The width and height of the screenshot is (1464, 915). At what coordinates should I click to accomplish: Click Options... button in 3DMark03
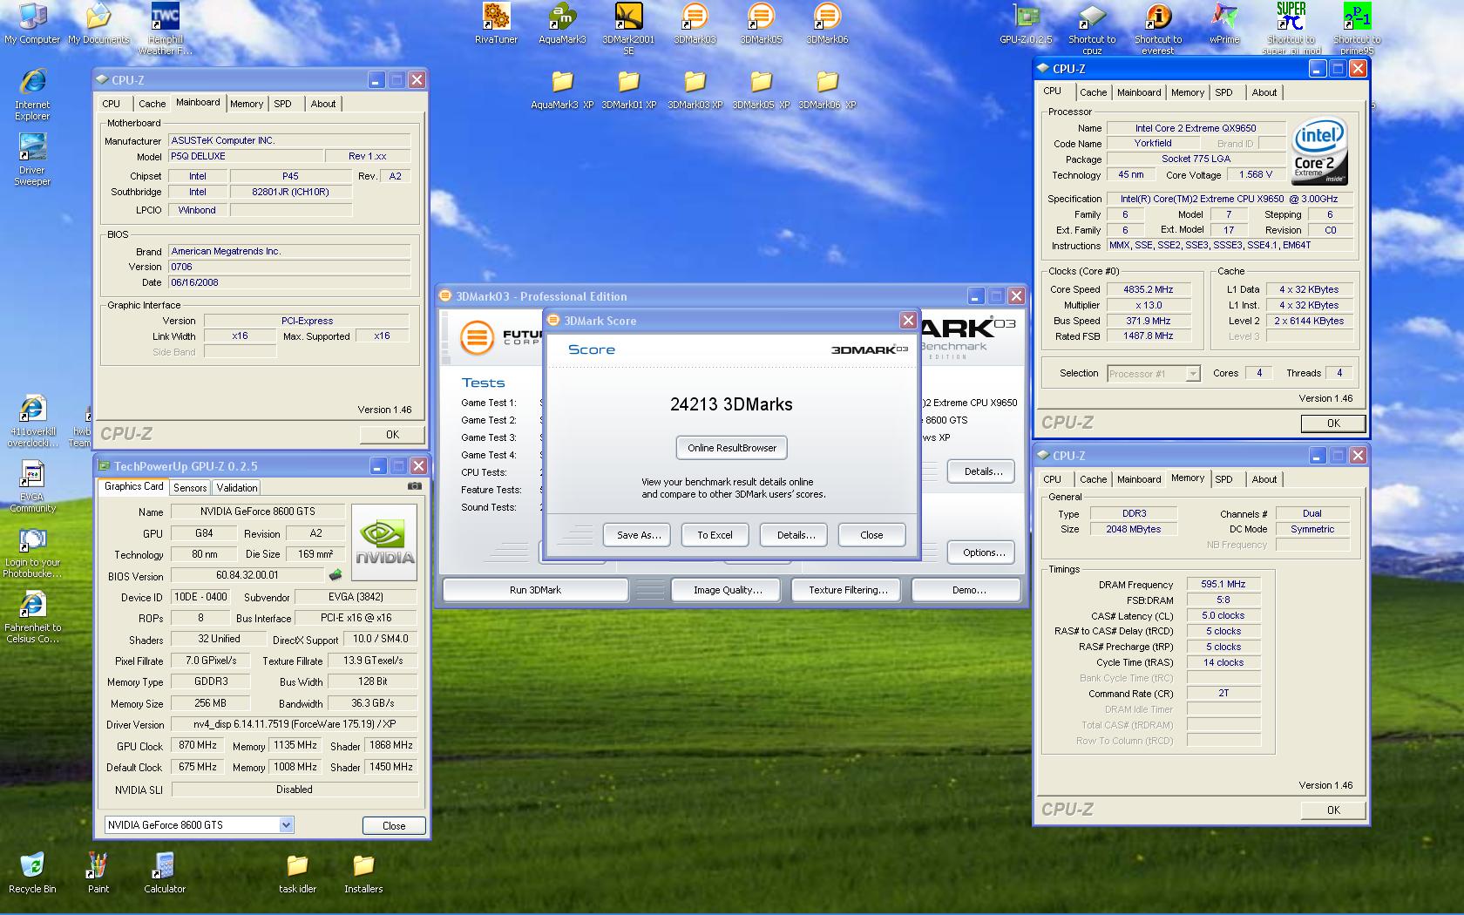983,552
